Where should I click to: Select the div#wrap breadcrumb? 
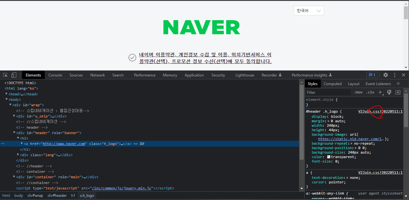35,195
